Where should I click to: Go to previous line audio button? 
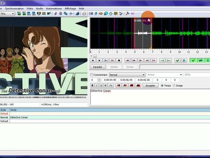pos(93,61)
